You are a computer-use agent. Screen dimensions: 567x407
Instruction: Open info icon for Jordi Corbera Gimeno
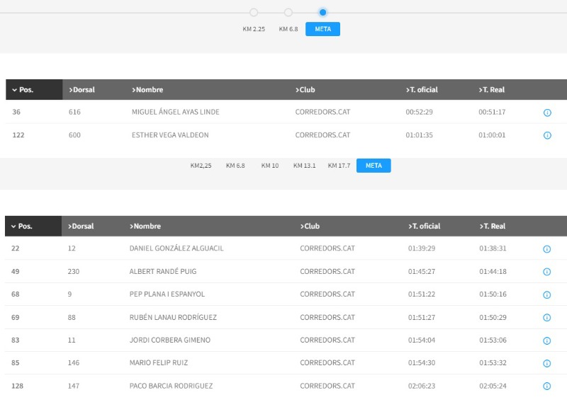pyautogui.click(x=546, y=341)
